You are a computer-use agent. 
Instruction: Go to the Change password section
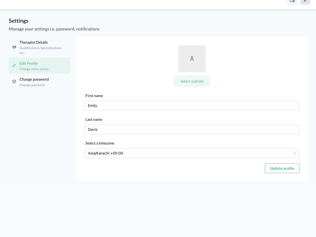[39, 82]
